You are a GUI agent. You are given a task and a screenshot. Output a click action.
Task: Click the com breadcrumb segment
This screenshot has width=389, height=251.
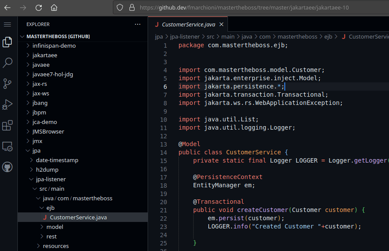pyautogui.click(x=265, y=37)
